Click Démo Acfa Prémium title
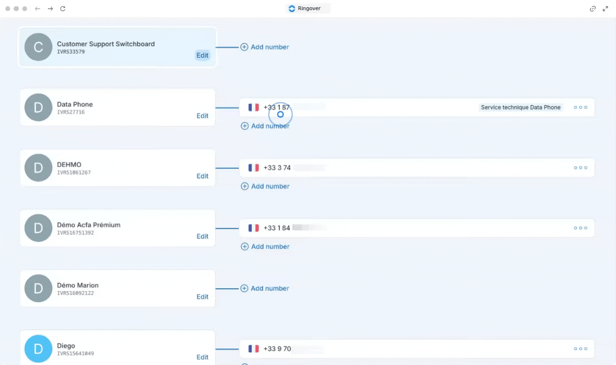 (88, 225)
